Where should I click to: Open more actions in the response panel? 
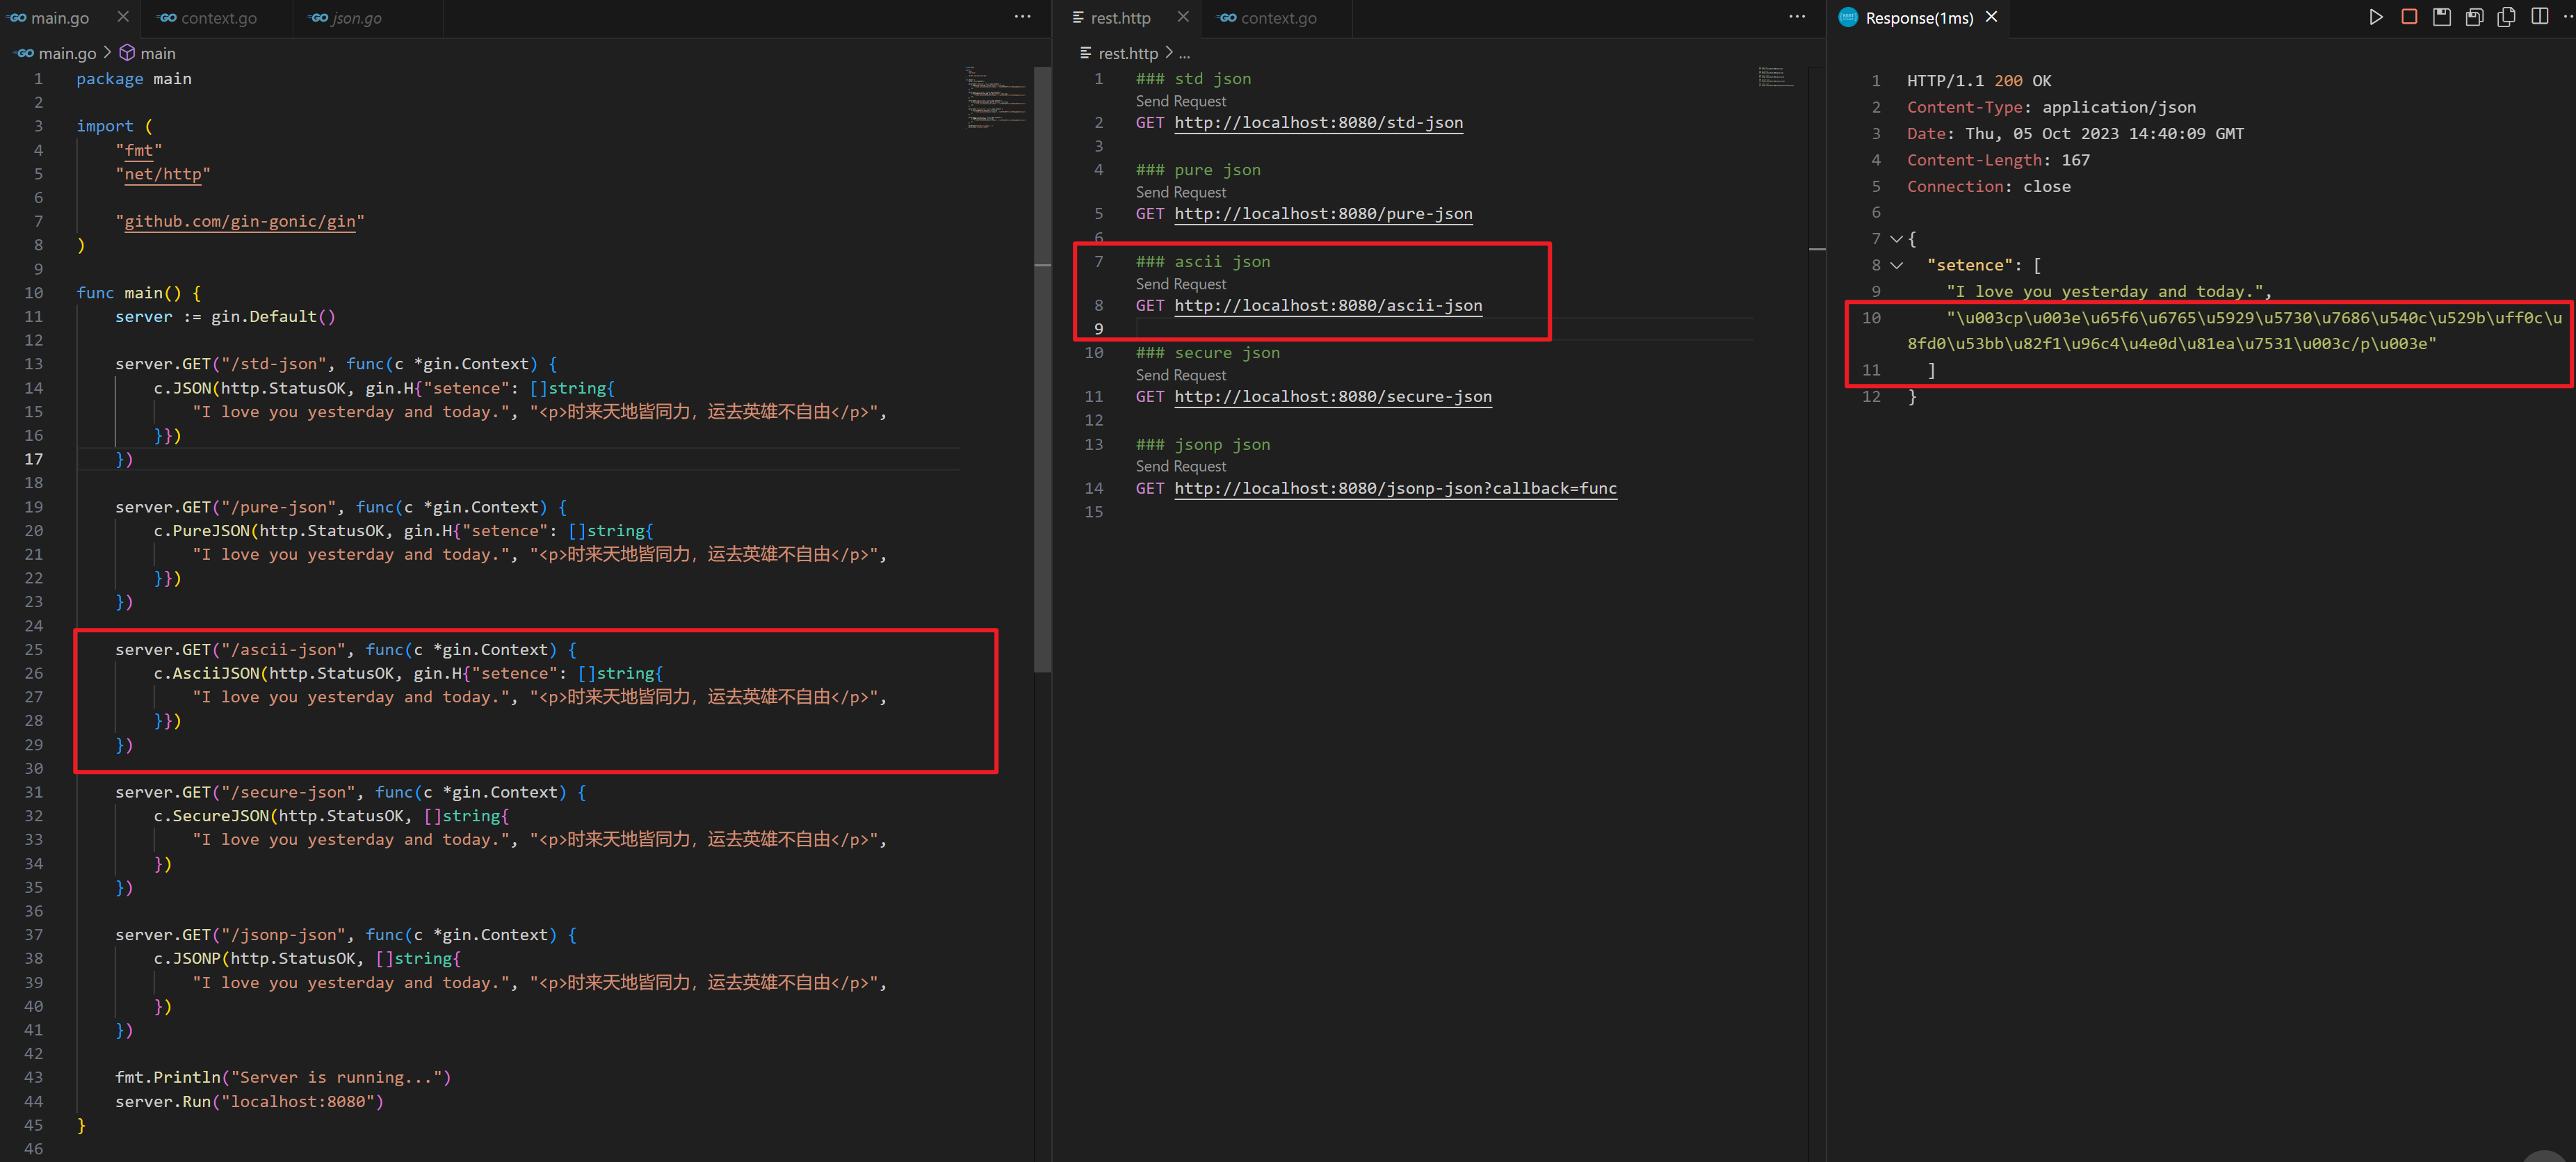click(2569, 17)
